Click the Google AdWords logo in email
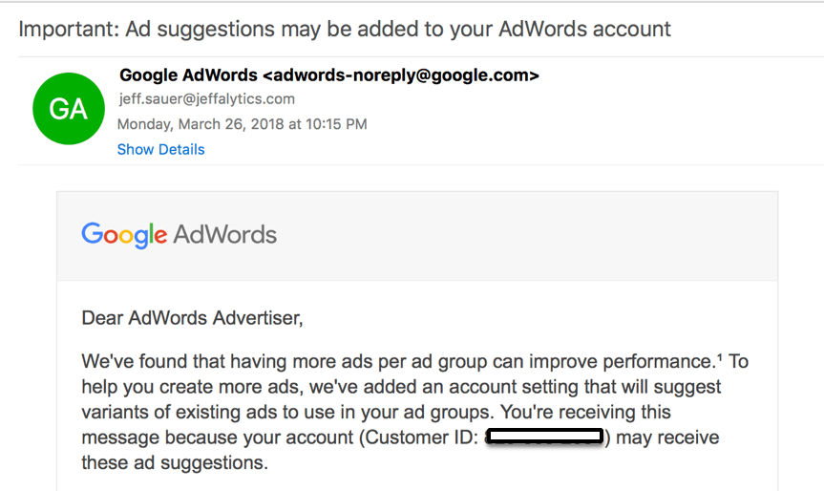Image resolution: width=824 pixels, height=491 pixels. [179, 235]
